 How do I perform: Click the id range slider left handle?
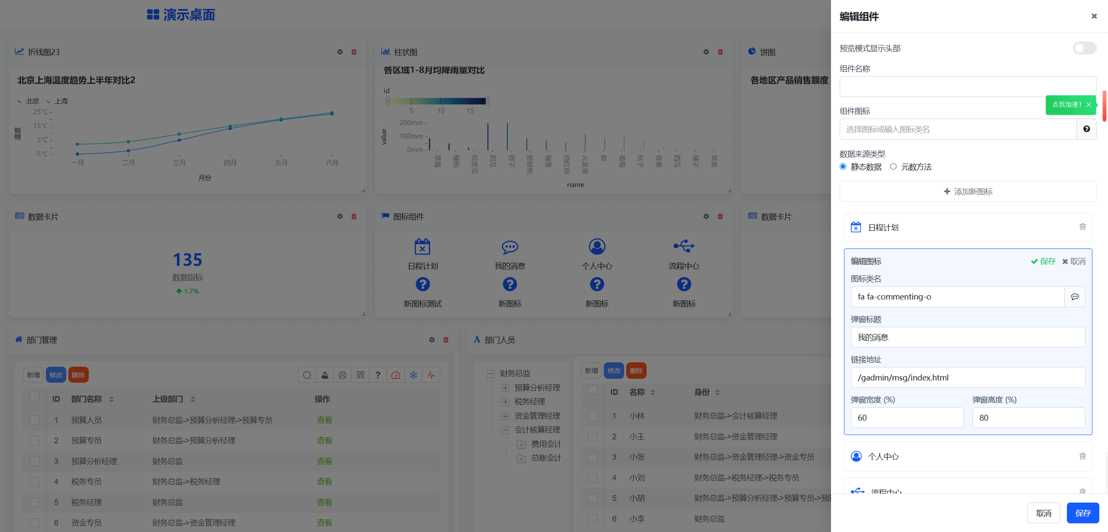click(x=387, y=101)
